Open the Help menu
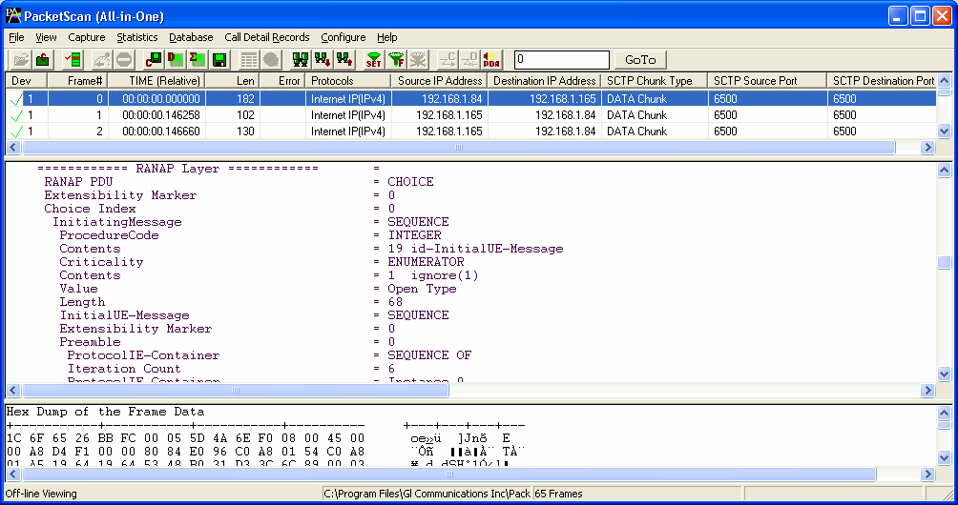Viewport: 958px width, 505px height. [386, 37]
